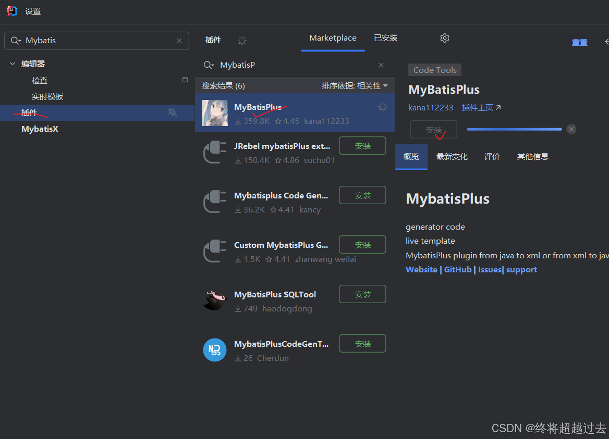Open the 概览 tab

click(x=411, y=157)
